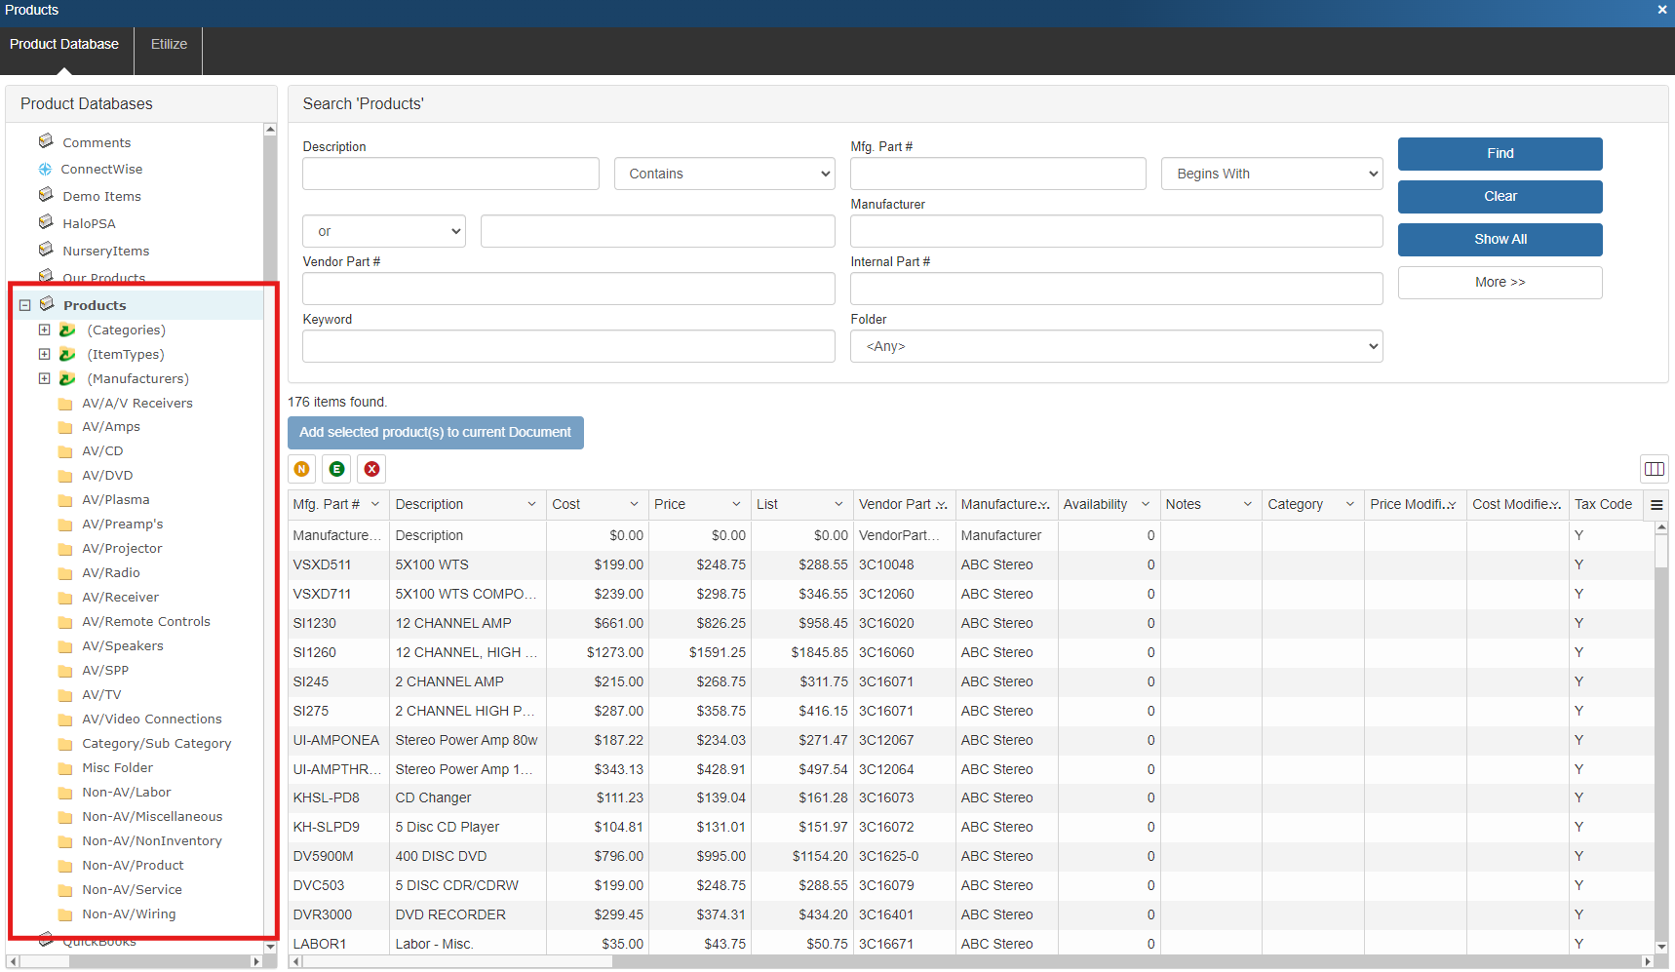The width and height of the screenshot is (1675, 972).
Task: Click the red X icon button
Action: click(x=371, y=469)
